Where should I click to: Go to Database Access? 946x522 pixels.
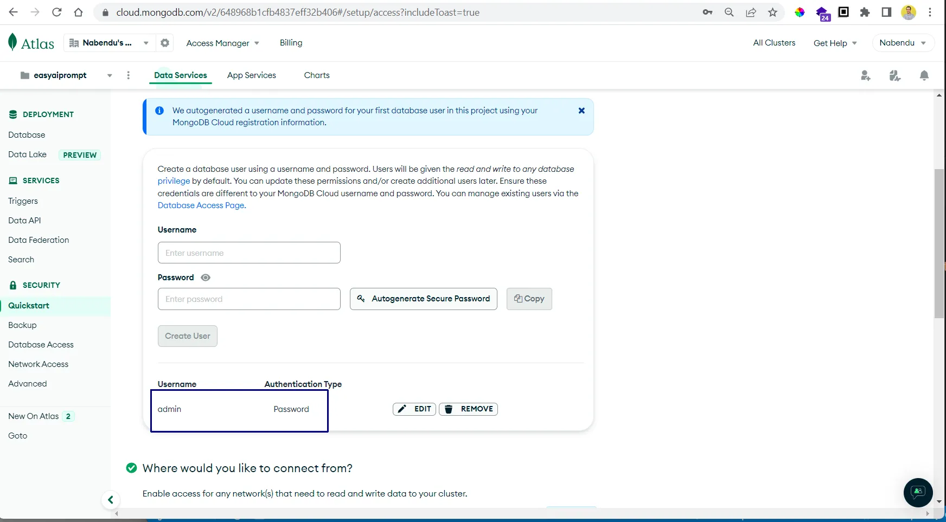tap(41, 345)
